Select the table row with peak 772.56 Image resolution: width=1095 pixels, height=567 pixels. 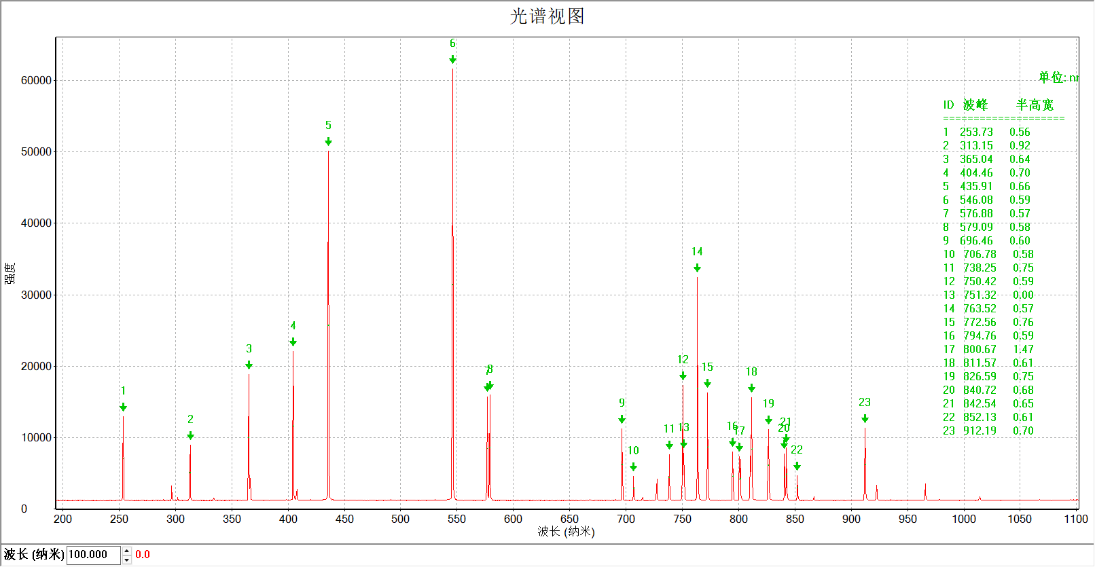point(988,322)
